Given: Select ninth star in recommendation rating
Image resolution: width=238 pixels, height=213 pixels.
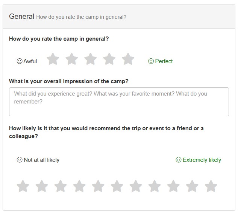Looking at the screenshot, I should pyautogui.click(x=173, y=186).
